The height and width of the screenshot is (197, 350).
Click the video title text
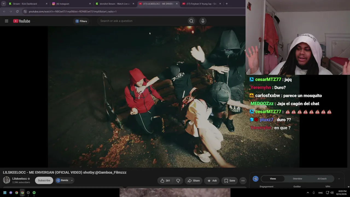(65, 172)
